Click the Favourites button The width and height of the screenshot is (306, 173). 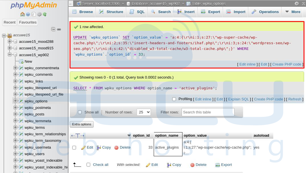pos(28,22)
